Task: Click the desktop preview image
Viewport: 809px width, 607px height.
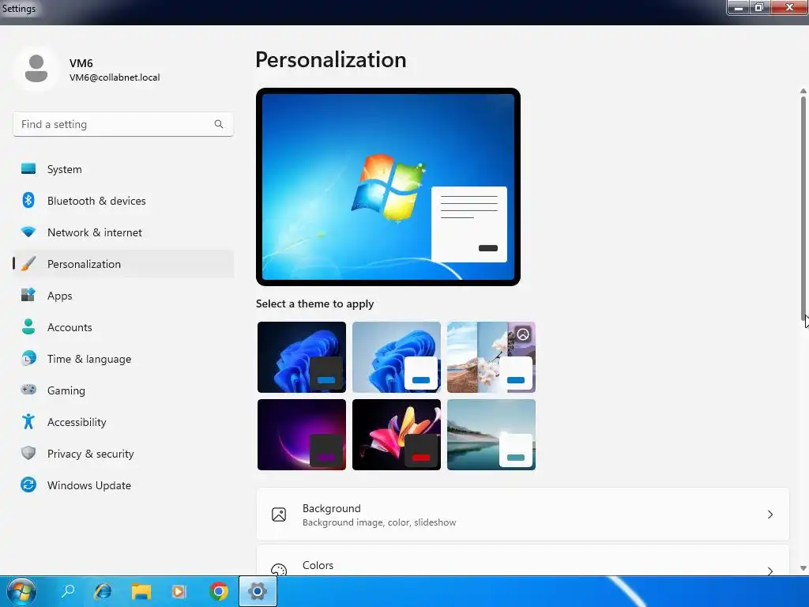Action: 388,187
